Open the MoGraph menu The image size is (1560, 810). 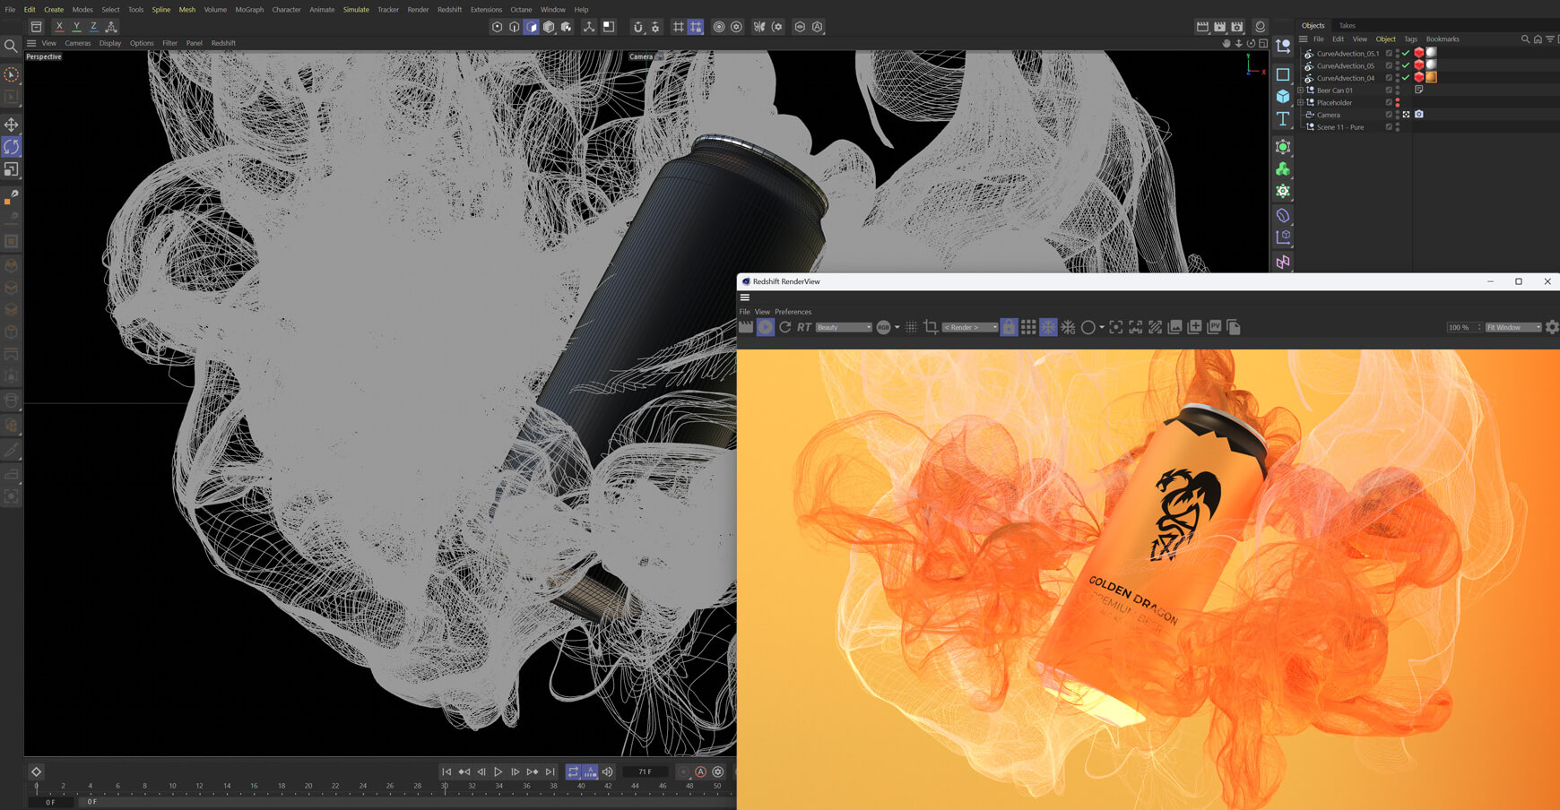pyautogui.click(x=249, y=10)
